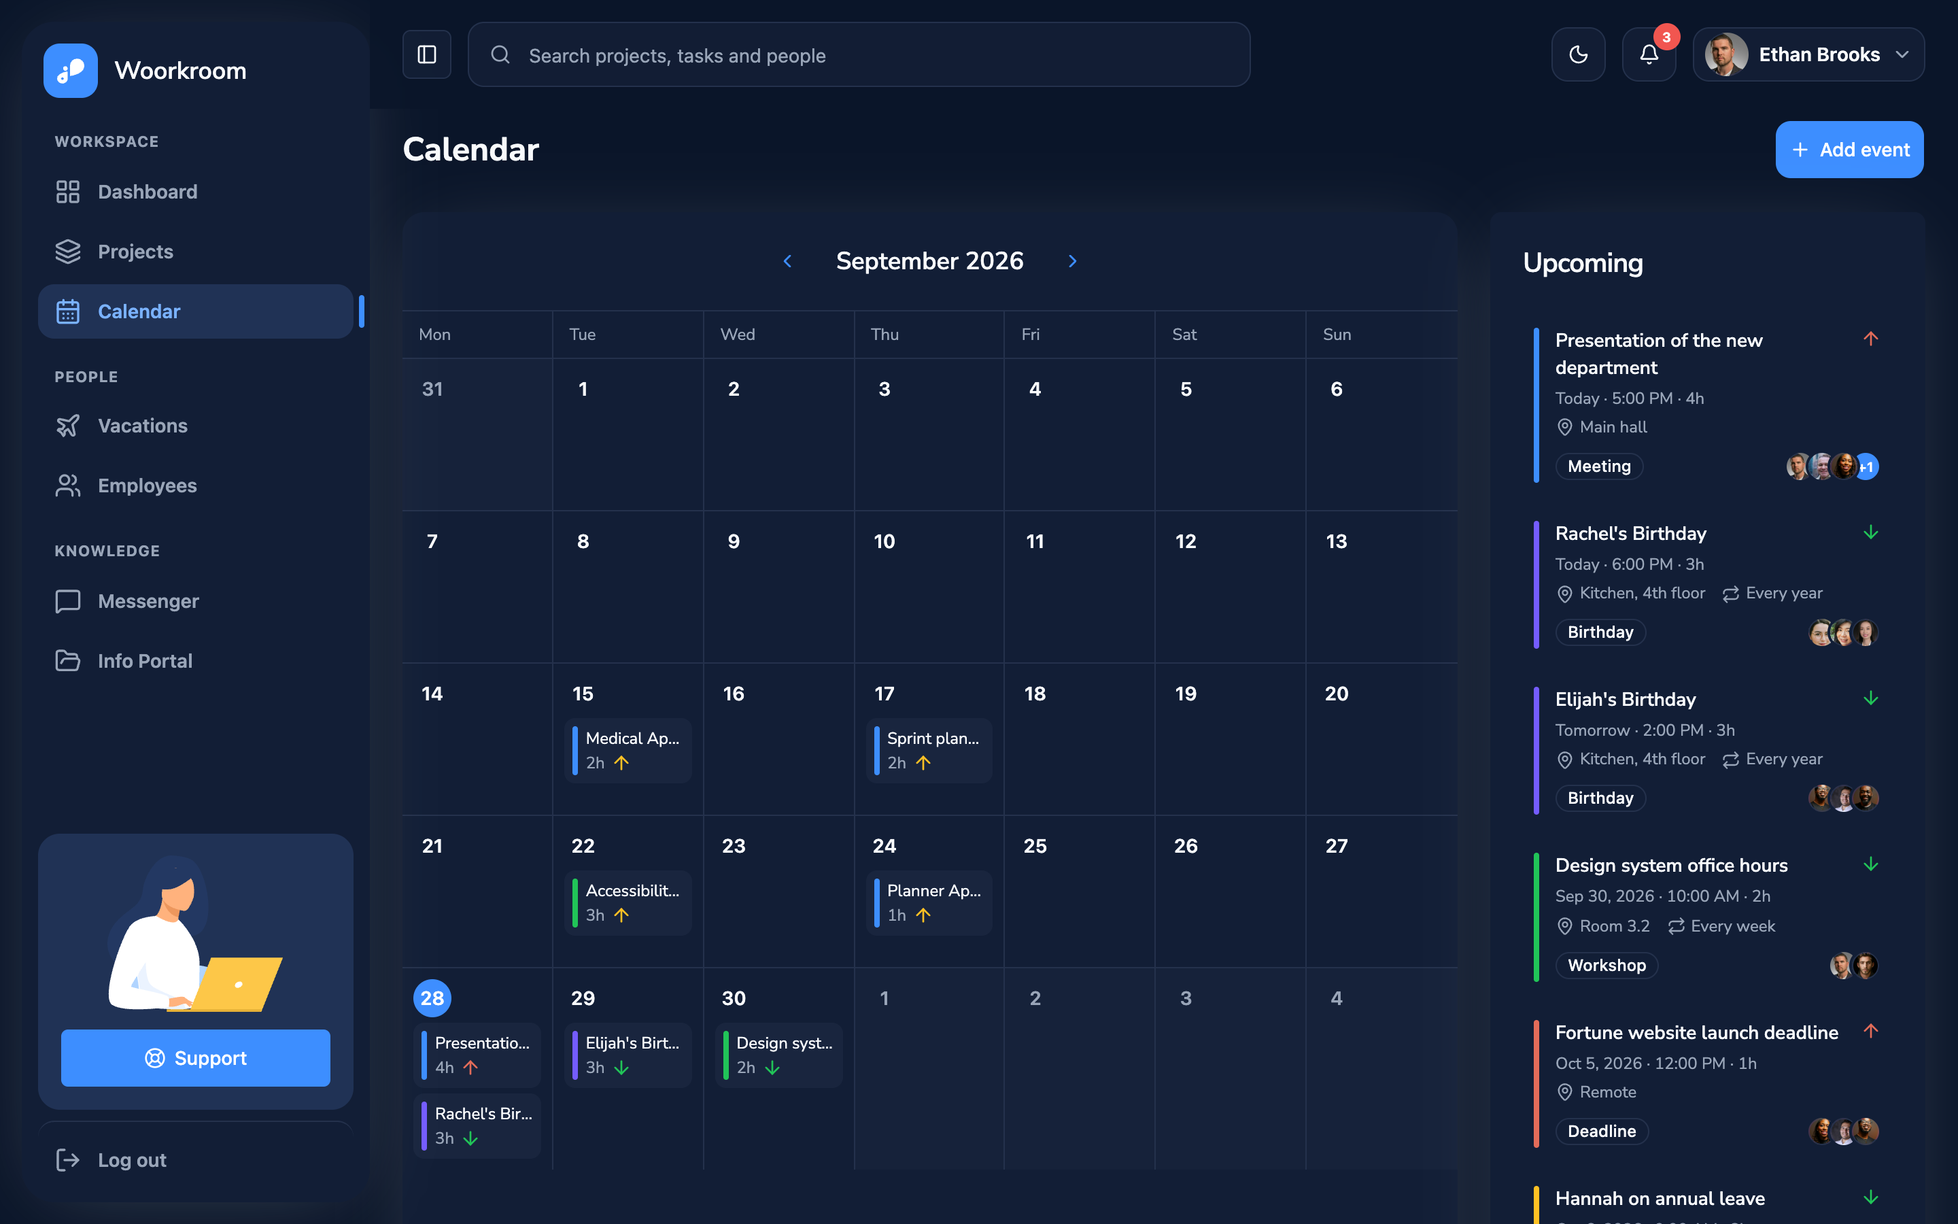Click the Support button
Image resolution: width=1958 pixels, height=1224 pixels.
[x=196, y=1058]
